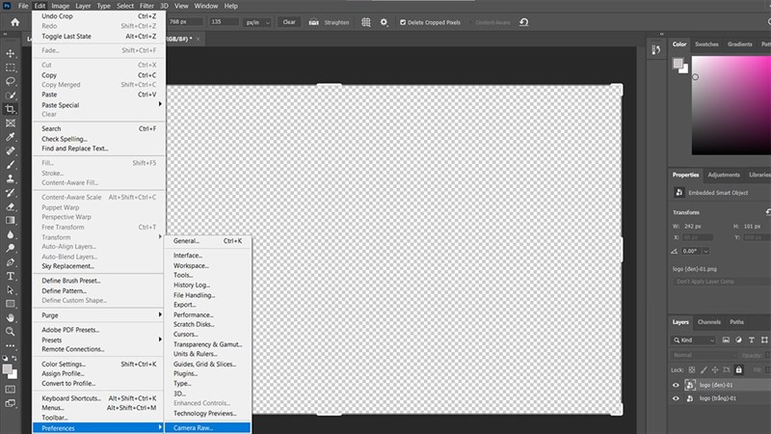Filter layers by type layer icon
Image resolution: width=771 pixels, height=434 pixels.
pos(752,340)
